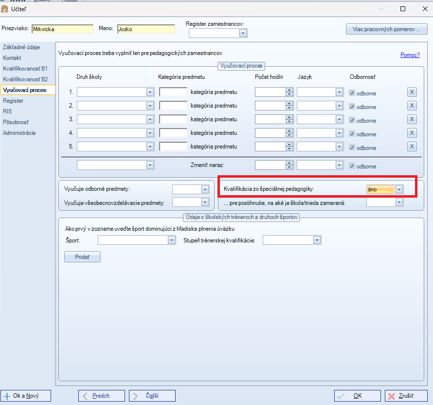Increase Počet hodín in row 1
433x405 pixels.
pyautogui.click(x=289, y=90)
